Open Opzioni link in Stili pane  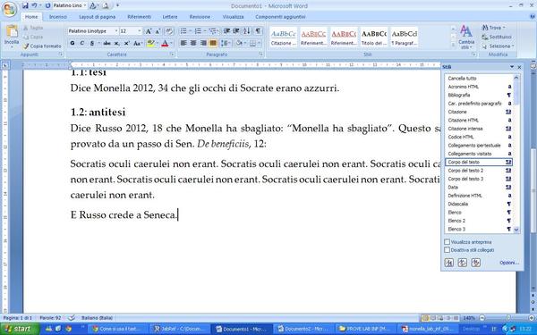click(x=509, y=263)
